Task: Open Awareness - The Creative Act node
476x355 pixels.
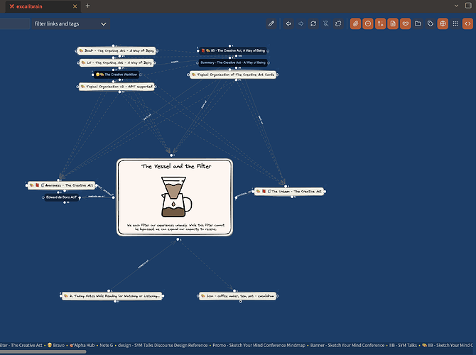Action: click(x=62, y=185)
